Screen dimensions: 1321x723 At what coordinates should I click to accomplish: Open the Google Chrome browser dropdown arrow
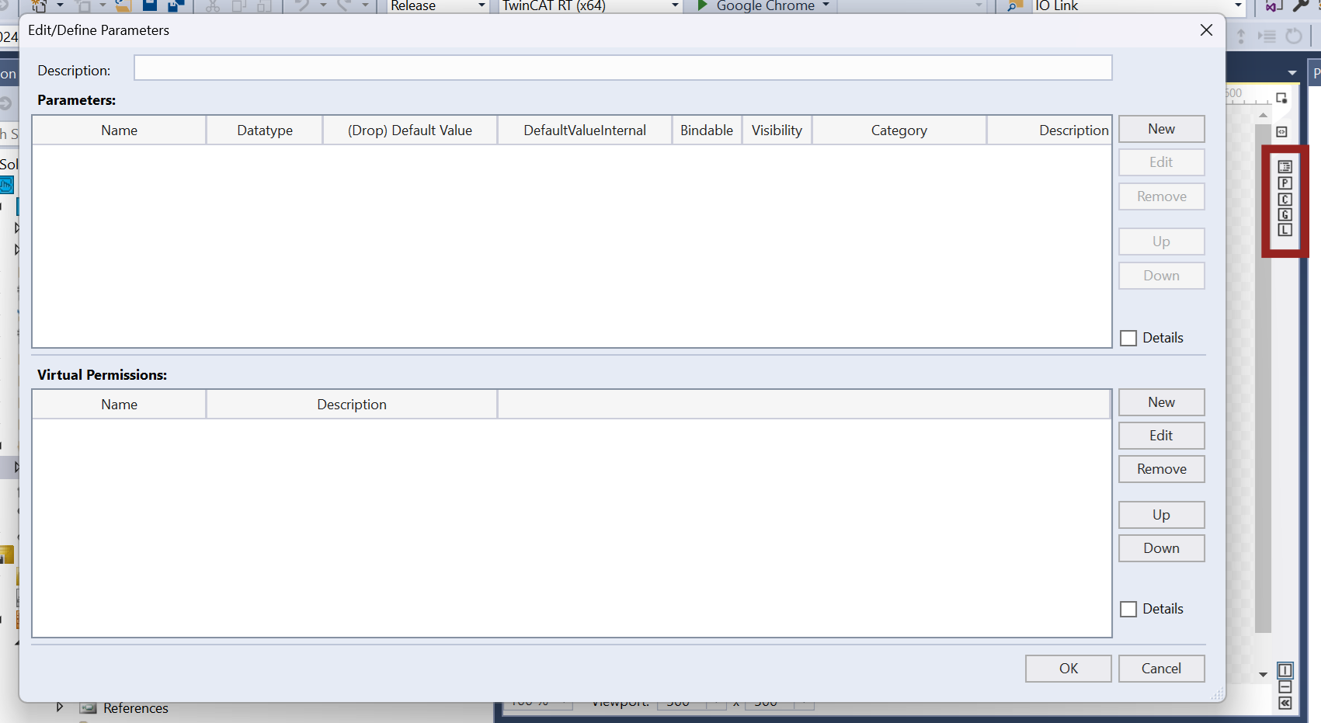(826, 5)
